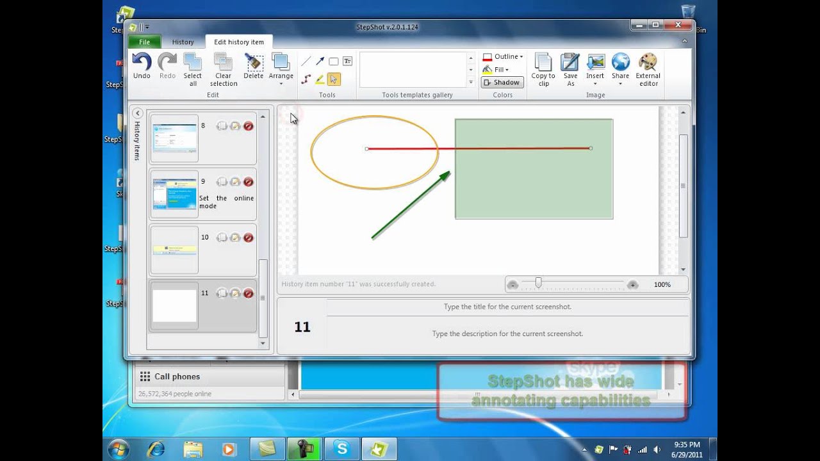This screenshot has height=461, width=820.
Task: Delete history item 11 with red icon
Action: [x=249, y=293]
